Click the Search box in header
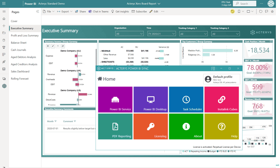 point(245,4)
